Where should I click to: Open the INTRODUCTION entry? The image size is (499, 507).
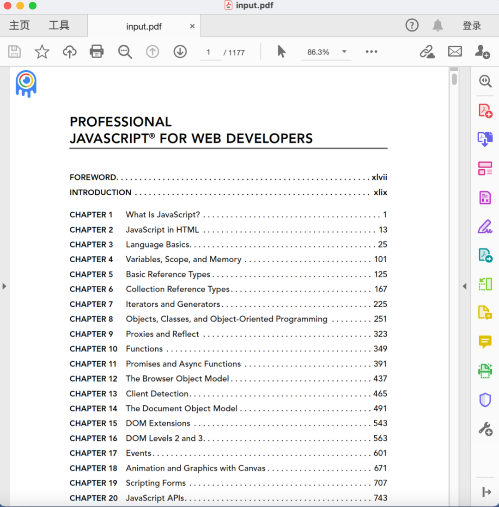228,192
